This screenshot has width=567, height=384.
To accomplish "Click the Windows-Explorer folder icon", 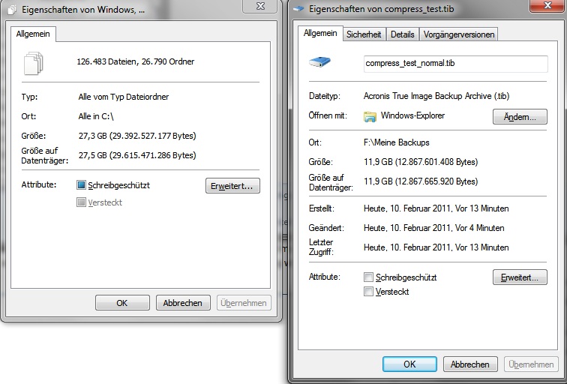I will (x=370, y=117).
